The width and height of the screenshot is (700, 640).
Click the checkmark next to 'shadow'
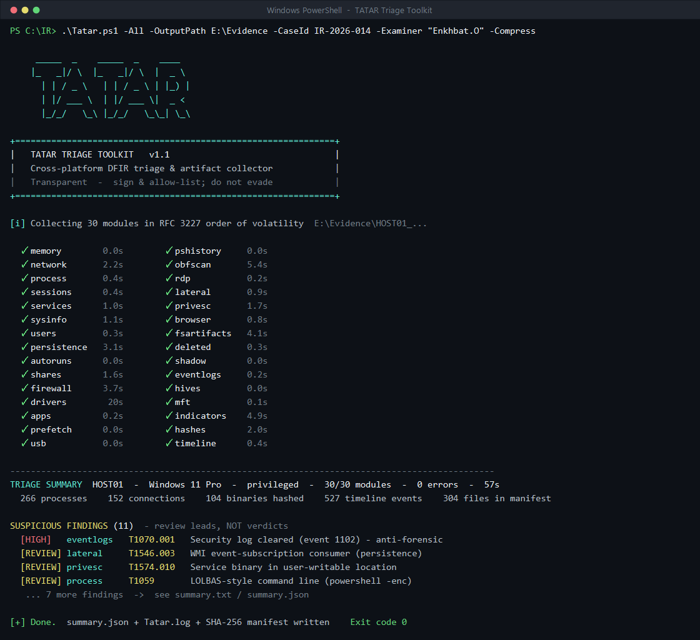pyautogui.click(x=169, y=361)
